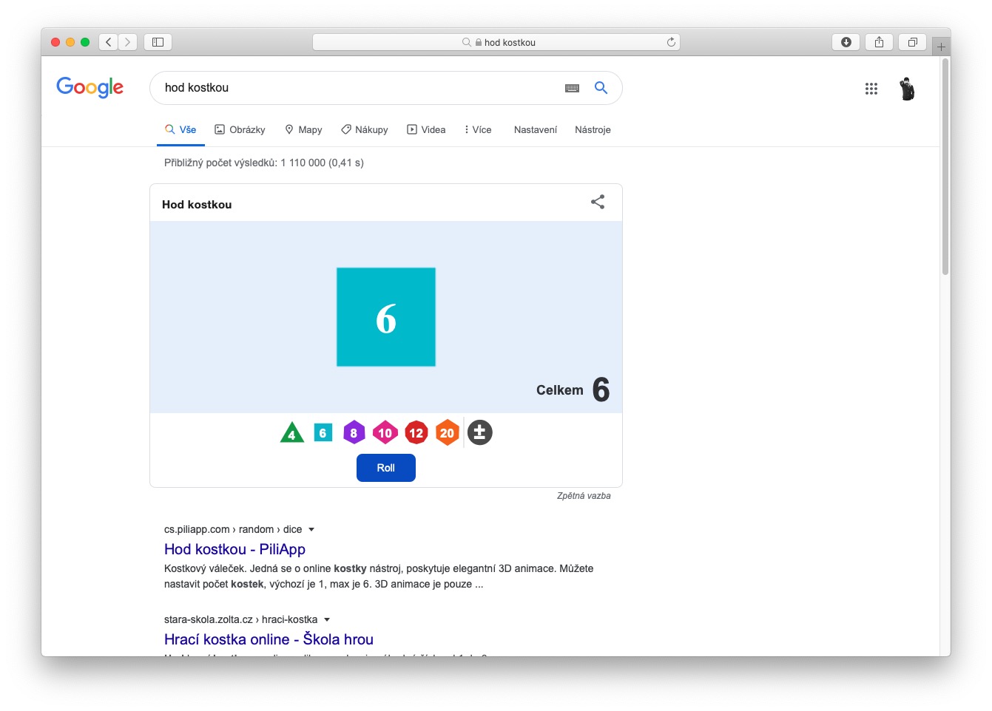Select the 4-sided green triangle die
992x711 pixels.
292,432
